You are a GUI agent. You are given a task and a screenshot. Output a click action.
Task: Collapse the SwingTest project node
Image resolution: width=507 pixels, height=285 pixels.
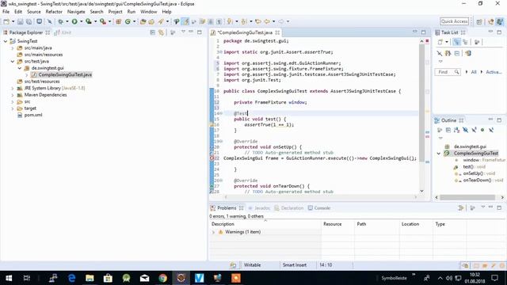point(6,41)
